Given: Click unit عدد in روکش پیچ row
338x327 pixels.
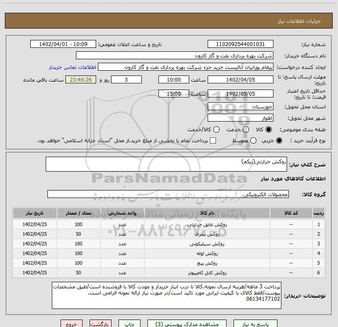Looking at the screenshot, I should pyautogui.click(x=122, y=263).
